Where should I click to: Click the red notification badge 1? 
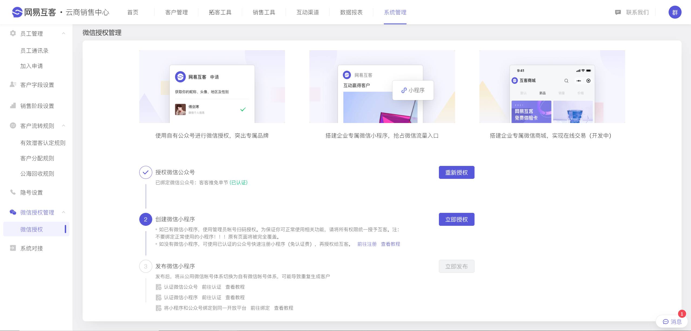coord(682,314)
